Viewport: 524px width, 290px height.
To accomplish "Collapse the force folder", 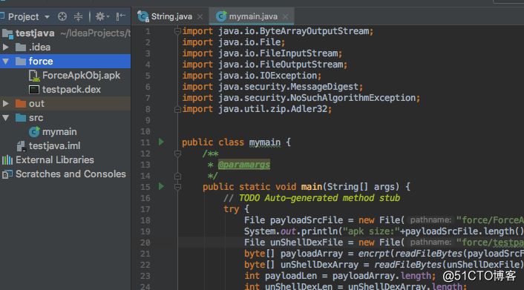I will point(6,61).
